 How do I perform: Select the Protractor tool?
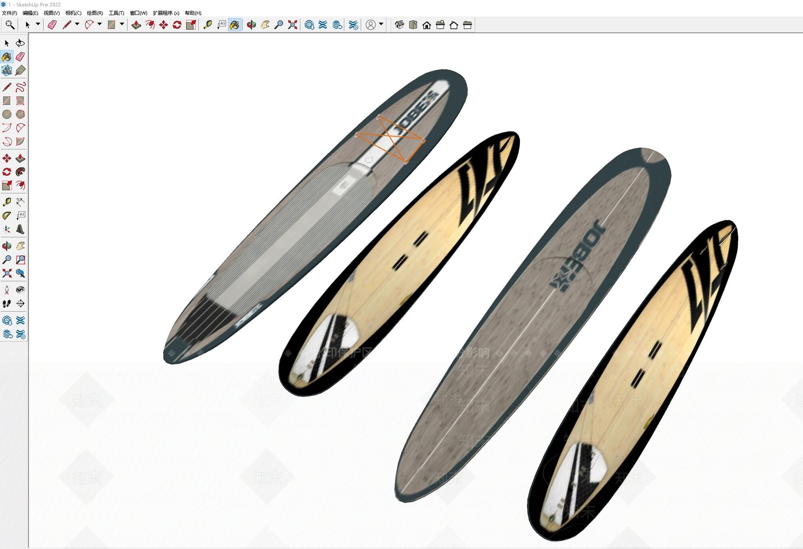tap(7, 215)
